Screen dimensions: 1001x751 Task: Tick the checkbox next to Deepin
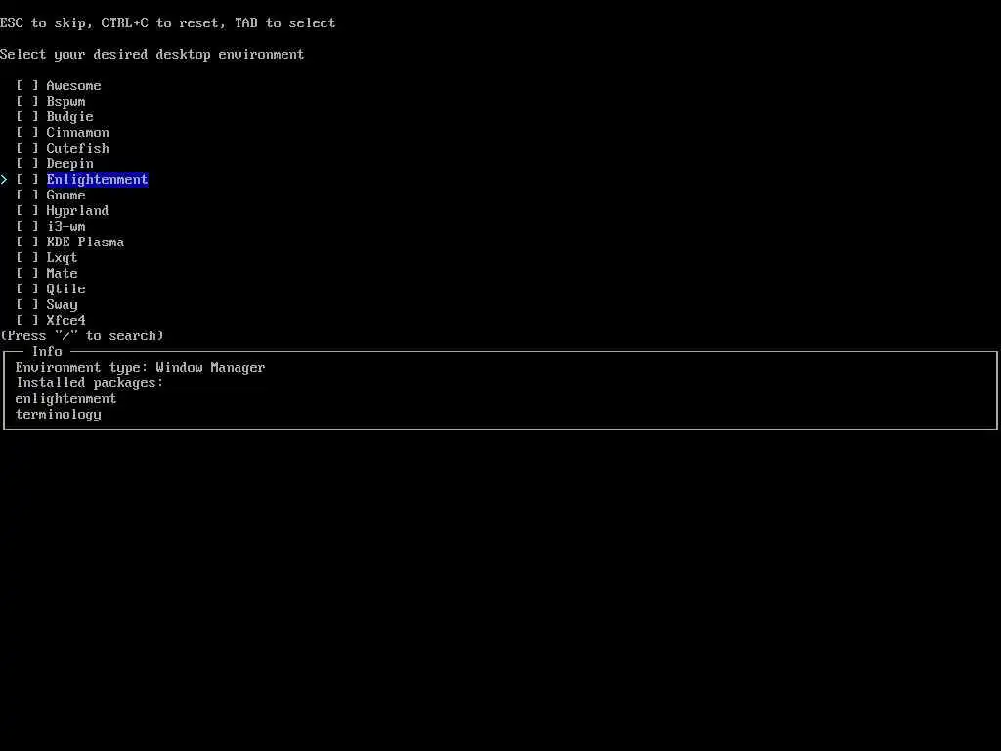pos(27,163)
